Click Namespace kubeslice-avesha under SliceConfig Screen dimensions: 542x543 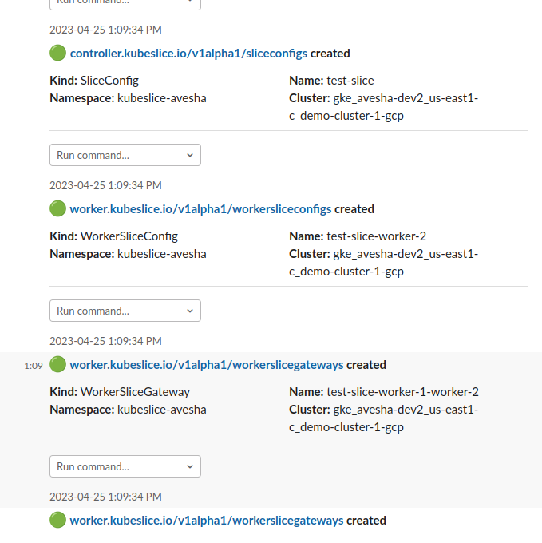coord(128,98)
